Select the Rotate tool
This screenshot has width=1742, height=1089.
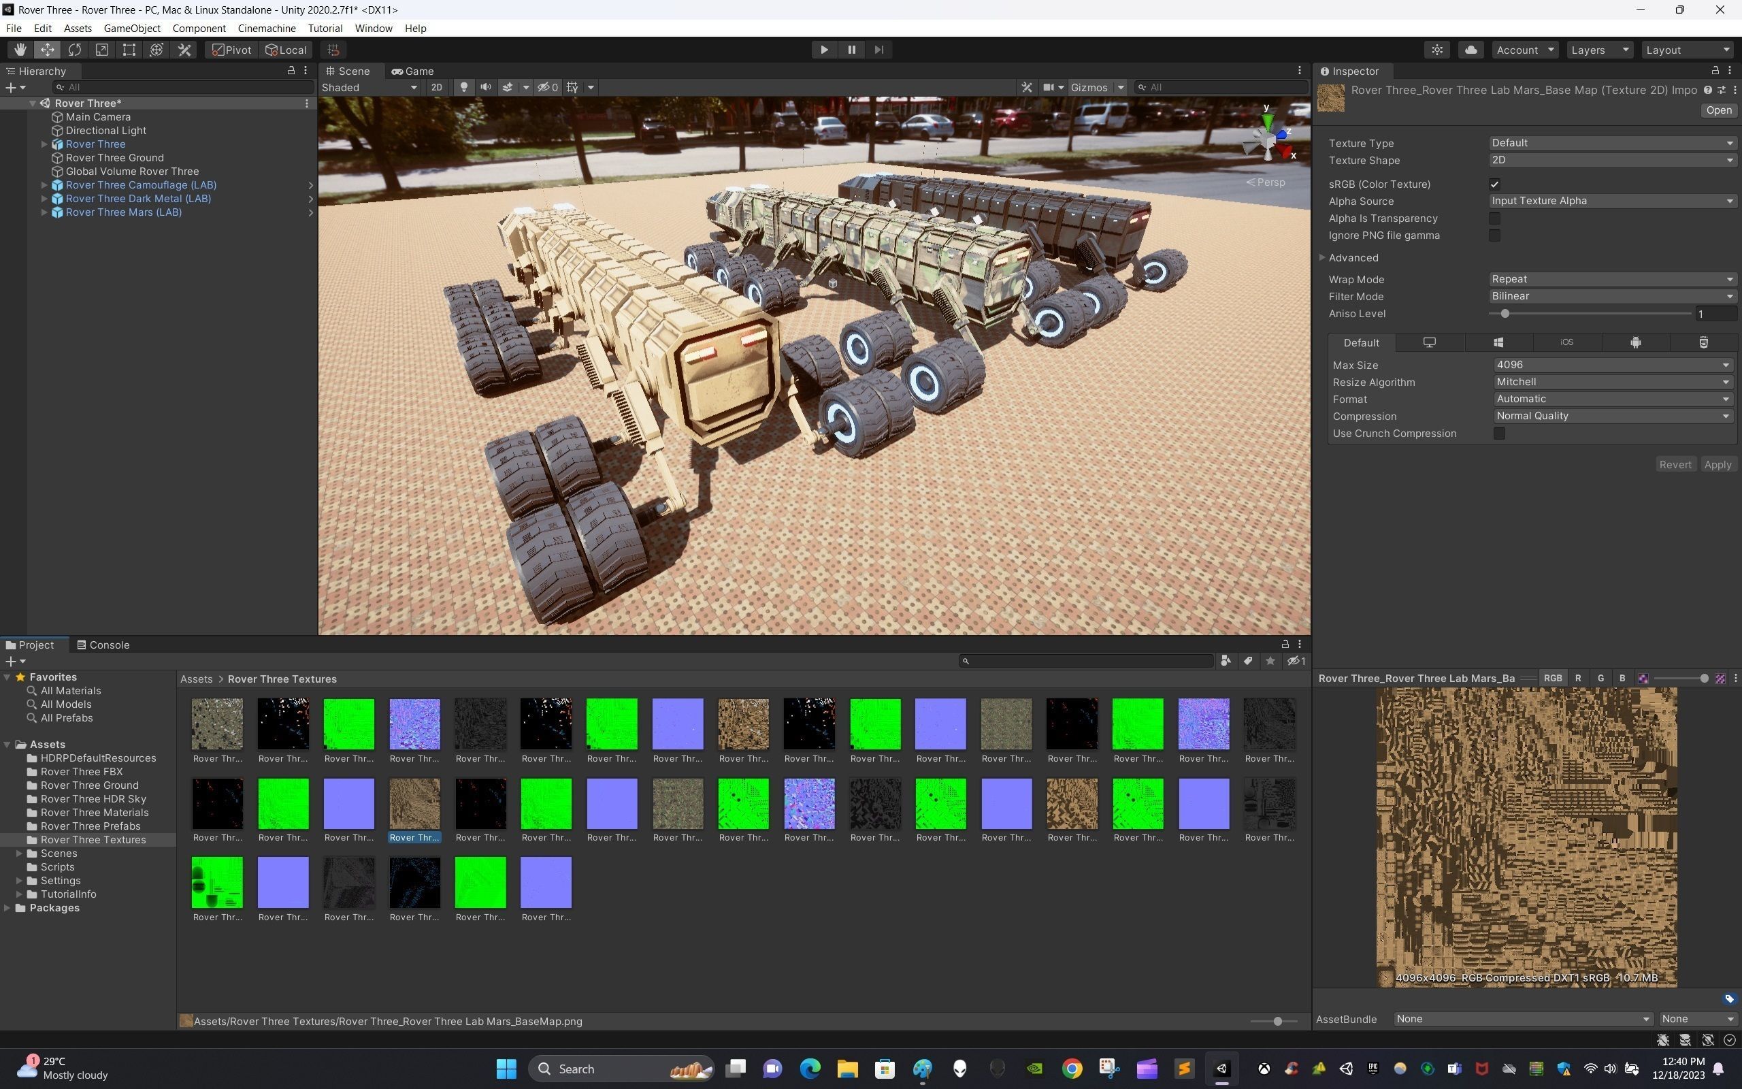75,50
